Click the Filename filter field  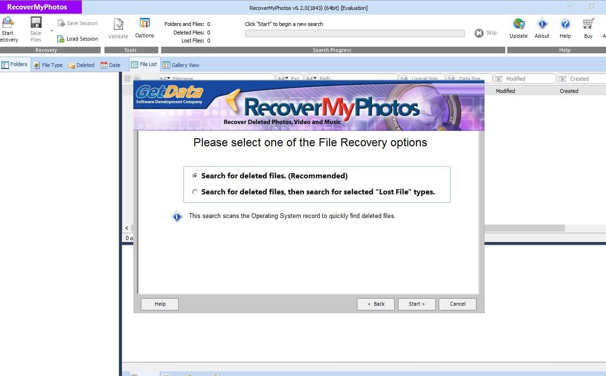point(216,78)
